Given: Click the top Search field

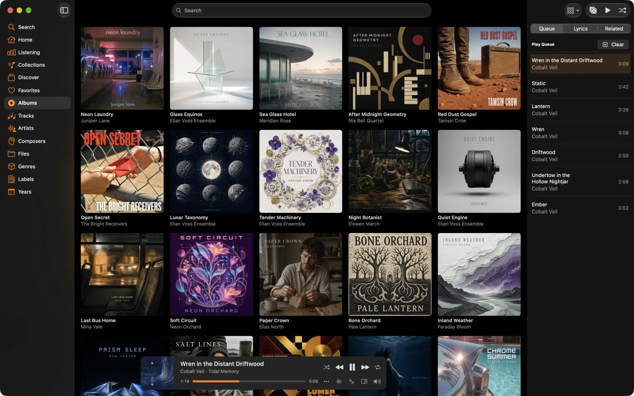Looking at the screenshot, I should (x=302, y=10).
